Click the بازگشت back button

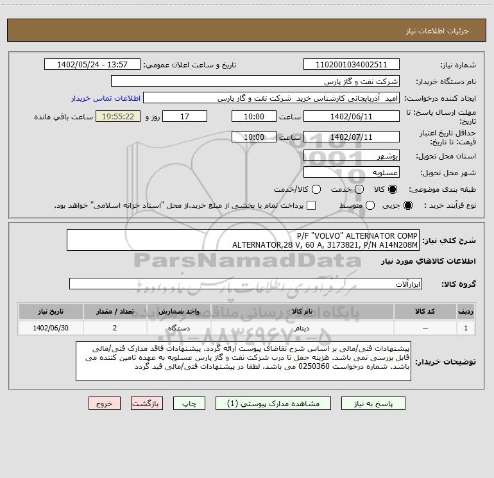(x=147, y=404)
